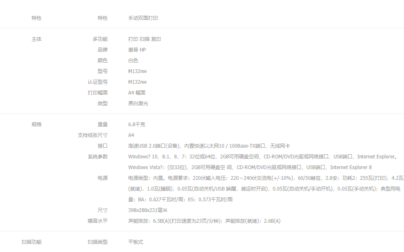
Task: Click the 'Windows Vista?' requirements line
Action: tap(250, 167)
